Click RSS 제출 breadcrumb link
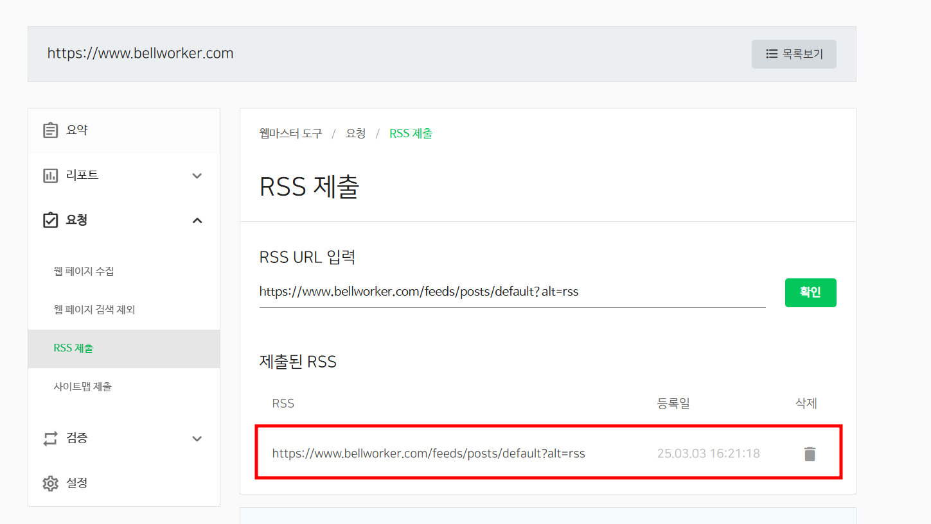This screenshot has height=524, width=931. [411, 133]
